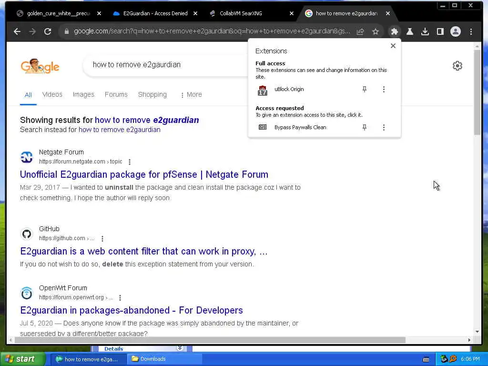Expand the Details pane chevron behind Chrome

pos(180,348)
